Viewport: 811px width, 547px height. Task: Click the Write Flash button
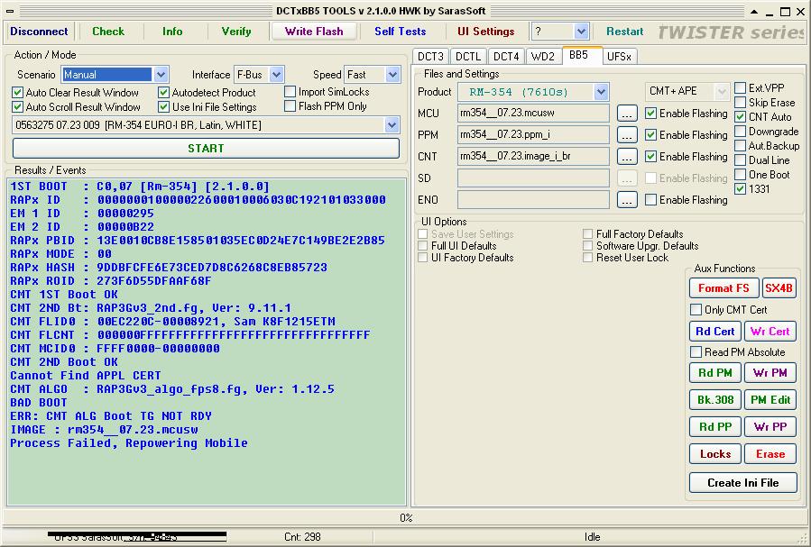tap(314, 32)
